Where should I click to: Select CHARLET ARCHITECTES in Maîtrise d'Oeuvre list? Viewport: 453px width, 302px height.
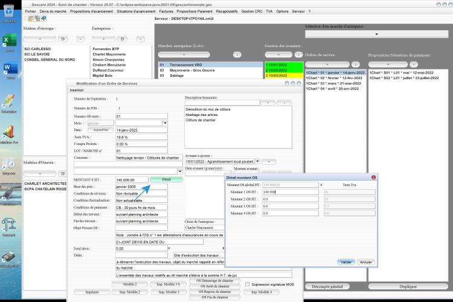click(x=45, y=184)
